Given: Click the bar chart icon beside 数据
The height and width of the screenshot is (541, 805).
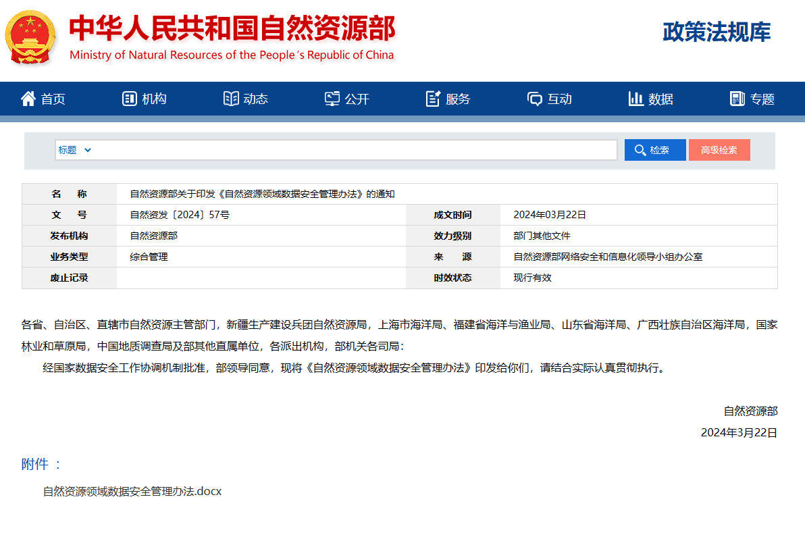Looking at the screenshot, I should [x=635, y=99].
